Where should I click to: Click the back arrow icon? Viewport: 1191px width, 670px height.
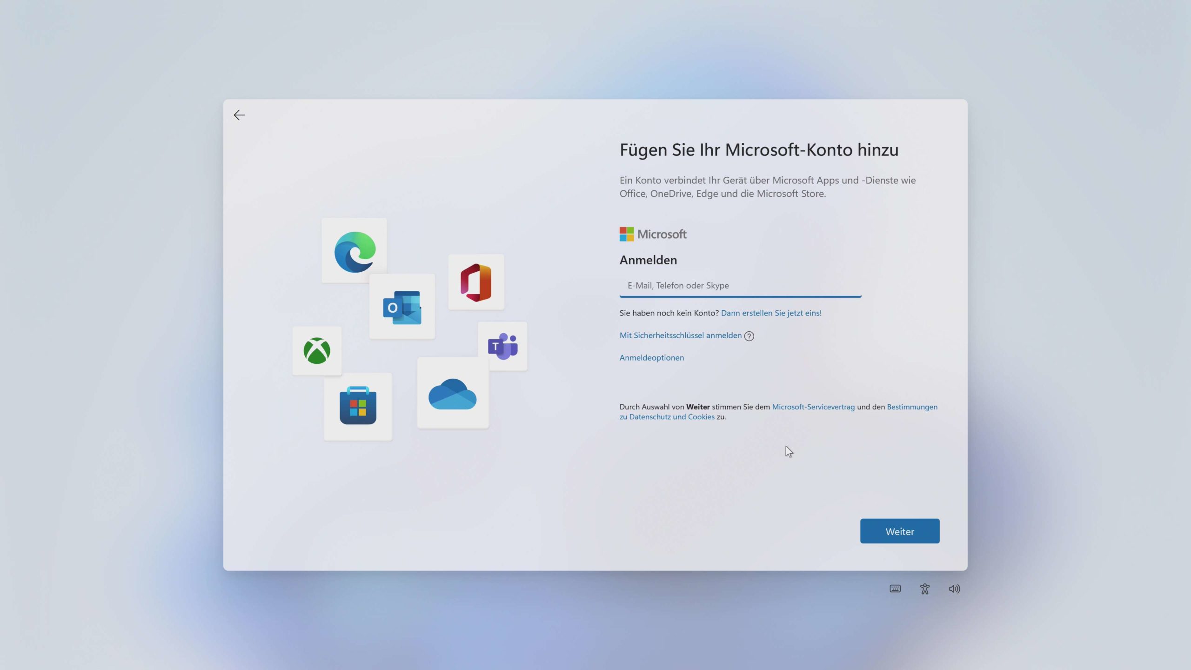[x=239, y=115]
